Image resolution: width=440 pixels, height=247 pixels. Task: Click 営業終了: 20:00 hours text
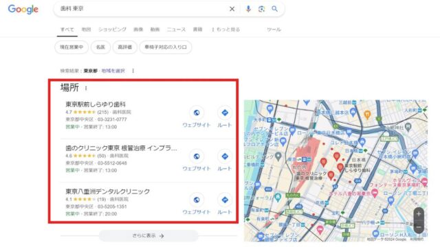pos(100,213)
